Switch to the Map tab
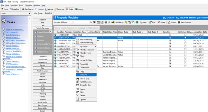This screenshot has width=208, height=112. click(41, 13)
